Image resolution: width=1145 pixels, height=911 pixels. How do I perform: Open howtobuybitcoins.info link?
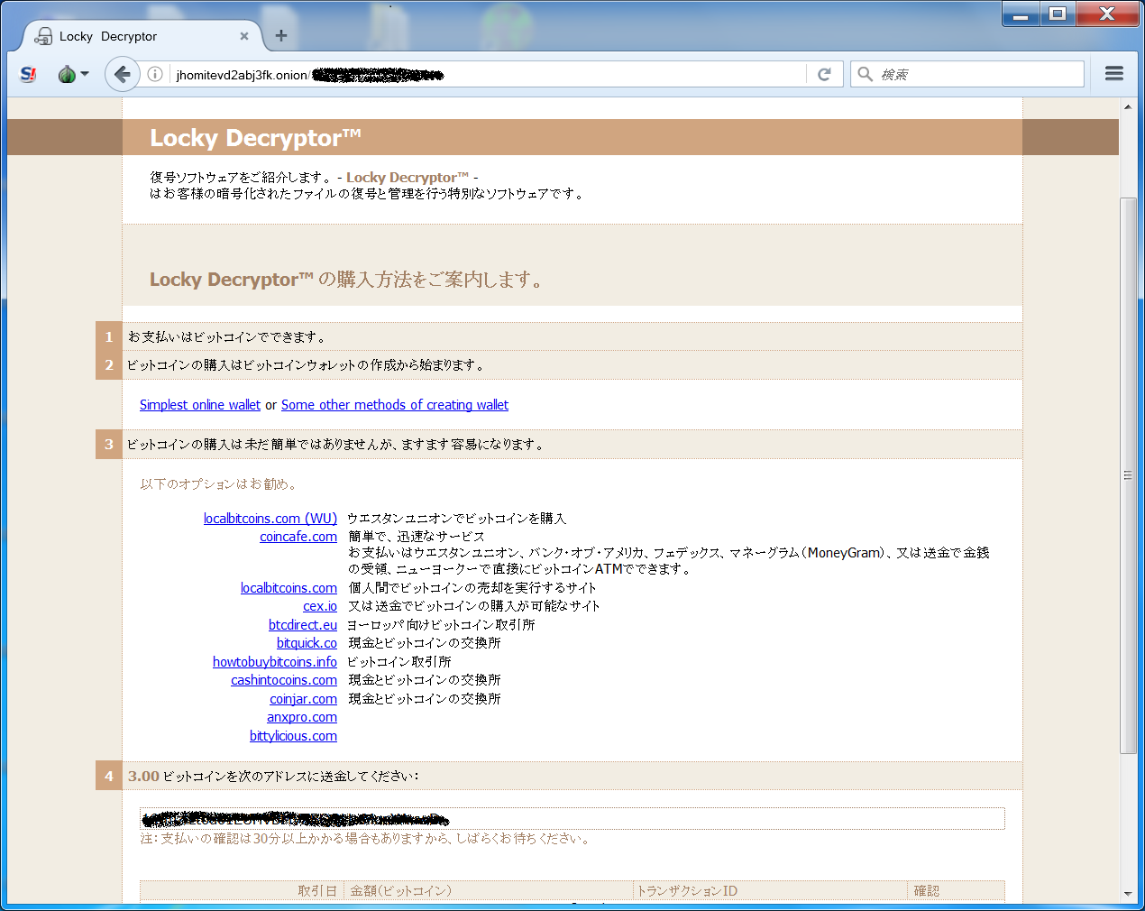[x=275, y=662]
